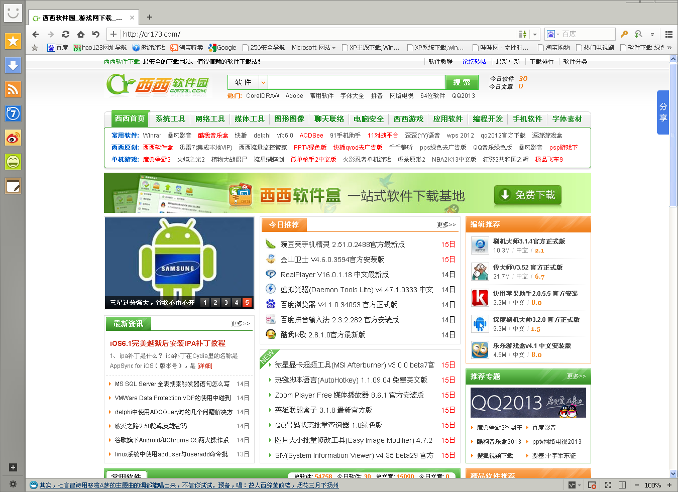Add a new sidebar extension with plus icon
The image size is (678, 492).
click(x=13, y=467)
